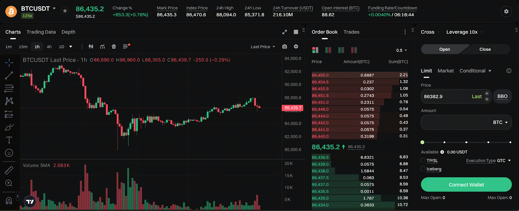Viewport: 519px width, 211px height.
Task: Open the Cross margin mode dropdown
Action: tap(430, 32)
